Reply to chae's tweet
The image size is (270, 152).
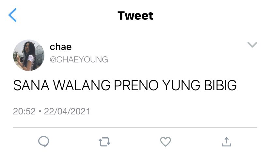[x=43, y=142]
